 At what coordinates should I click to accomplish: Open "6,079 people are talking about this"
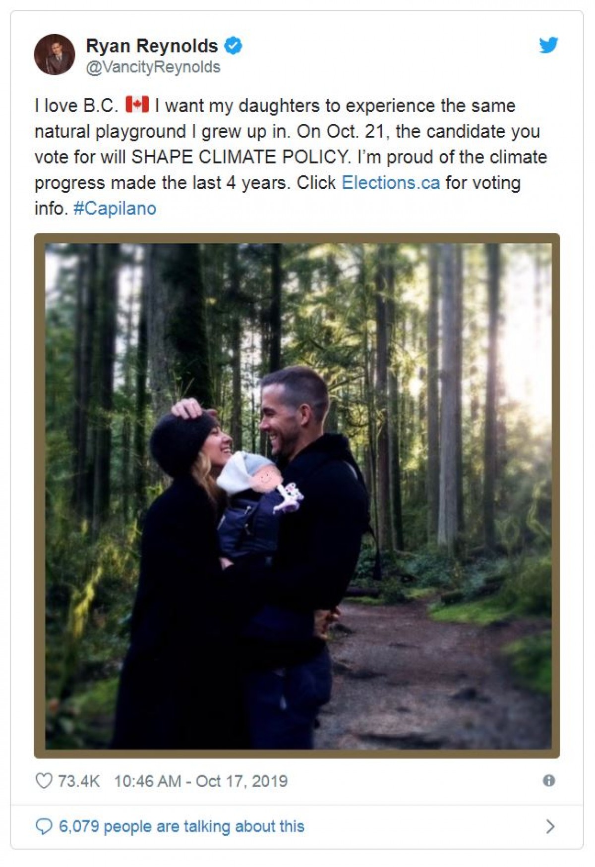[x=181, y=826]
